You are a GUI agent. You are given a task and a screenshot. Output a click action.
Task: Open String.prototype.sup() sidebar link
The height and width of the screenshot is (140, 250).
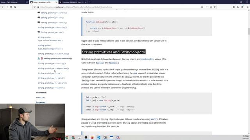(52, 32)
